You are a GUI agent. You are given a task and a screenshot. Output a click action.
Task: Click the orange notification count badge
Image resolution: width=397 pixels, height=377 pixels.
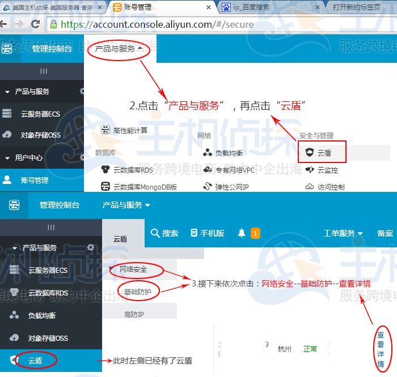click(x=255, y=233)
